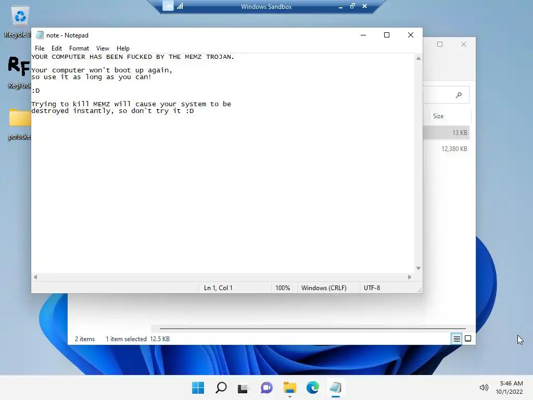Image resolution: width=533 pixels, height=400 pixels.
Task: Select the RegFuck desktop icon
Action: tap(19, 73)
